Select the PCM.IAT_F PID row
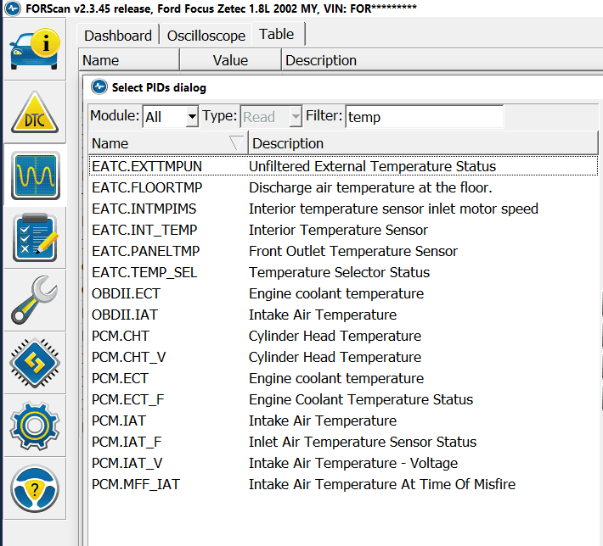This screenshot has height=546, width=603. [343, 442]
